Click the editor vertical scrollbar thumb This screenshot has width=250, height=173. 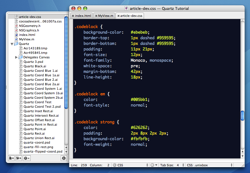point(242,116)
